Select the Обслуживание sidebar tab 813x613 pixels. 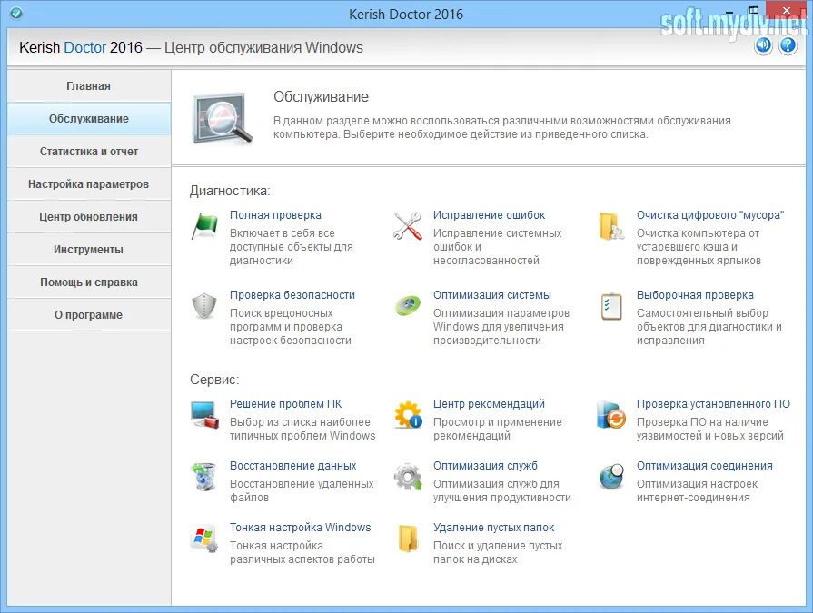coord(89,119)
